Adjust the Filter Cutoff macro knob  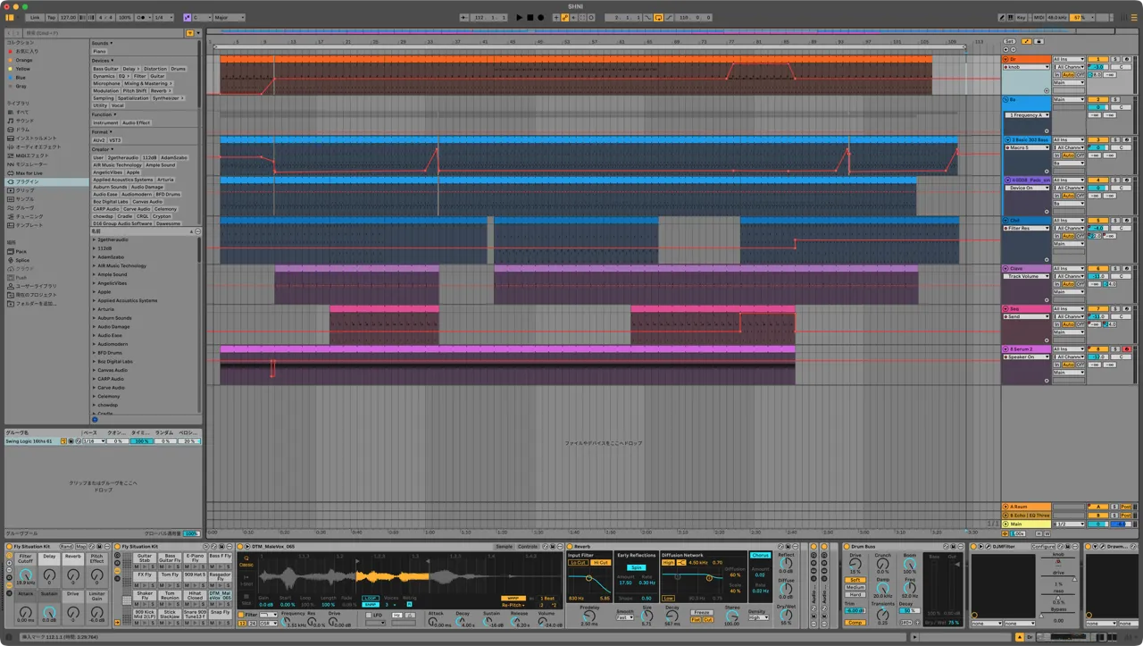pos(25,574)
